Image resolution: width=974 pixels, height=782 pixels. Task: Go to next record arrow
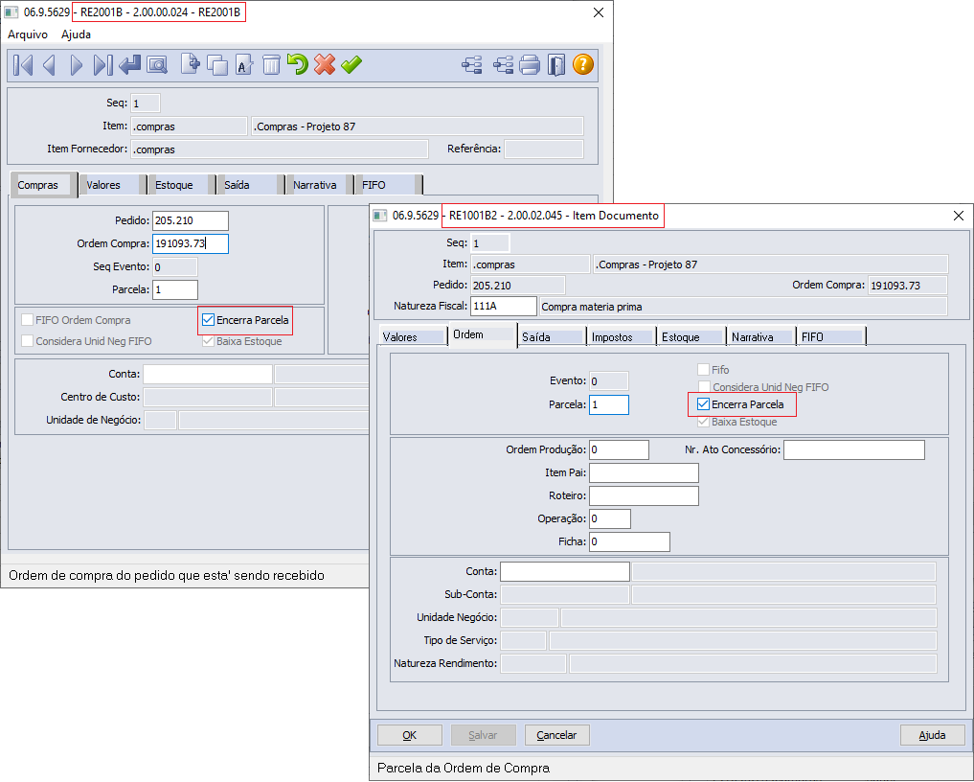(x=76, y=64)
